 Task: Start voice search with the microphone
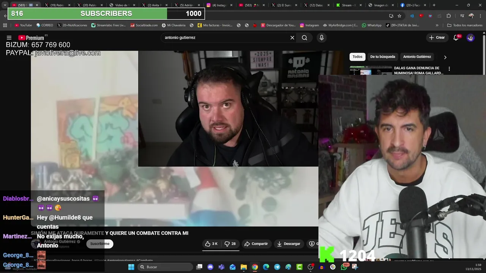pos(322,38)
